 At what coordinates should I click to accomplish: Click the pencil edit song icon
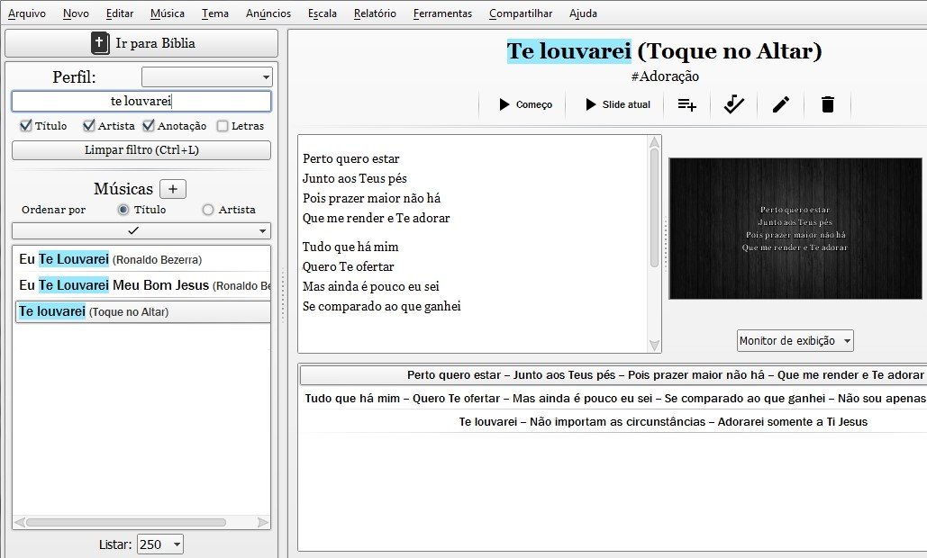(x=781, y=104)
